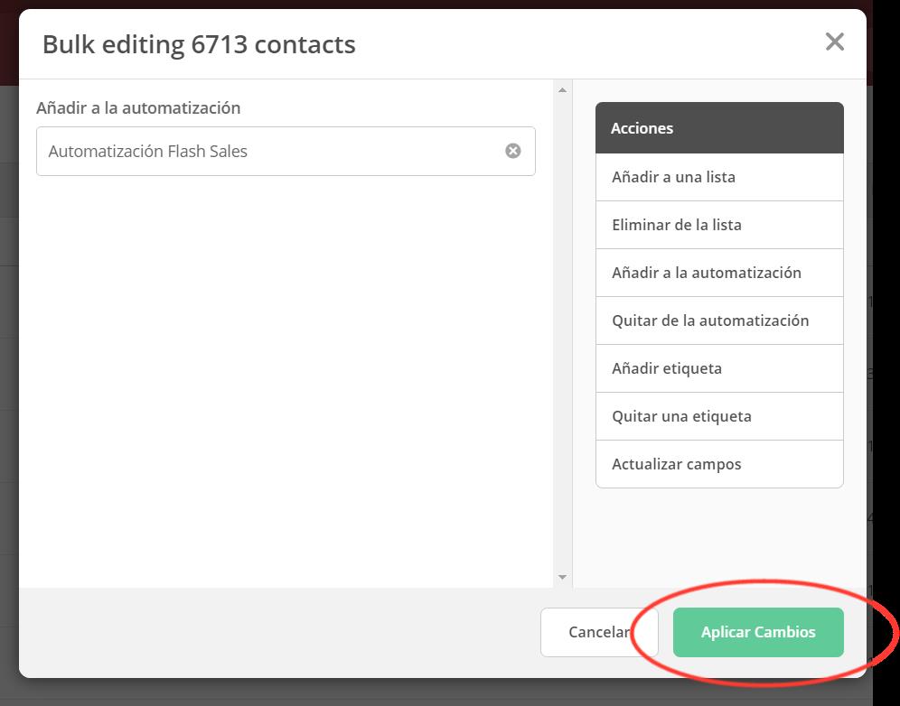Click the vertical scrollbar track
The height and width of the screenshot is (706, 900).
(562, 334)
